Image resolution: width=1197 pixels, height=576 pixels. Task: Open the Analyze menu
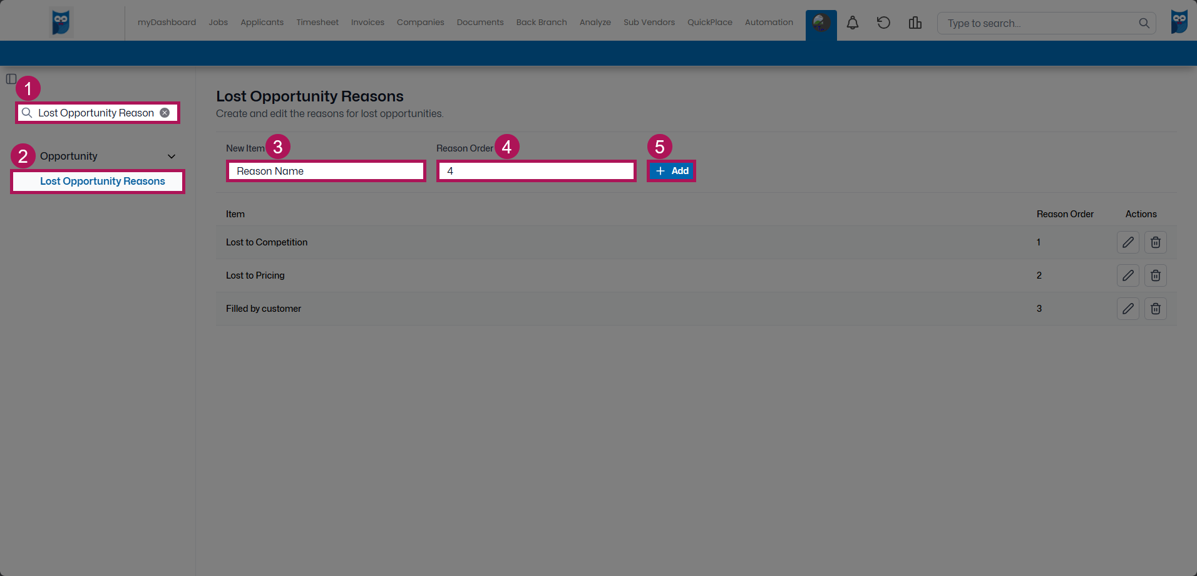595,23
